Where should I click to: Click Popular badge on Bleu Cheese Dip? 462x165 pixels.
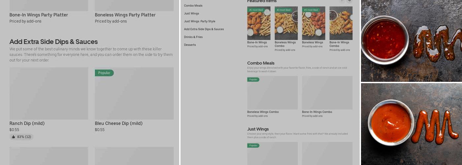[x=104, y=73]
